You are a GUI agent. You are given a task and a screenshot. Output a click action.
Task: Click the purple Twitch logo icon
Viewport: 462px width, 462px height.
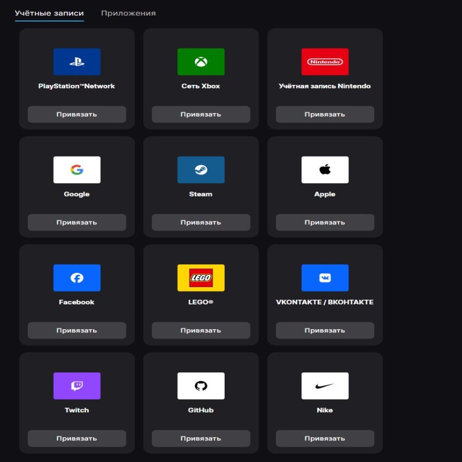pos(77,386)
